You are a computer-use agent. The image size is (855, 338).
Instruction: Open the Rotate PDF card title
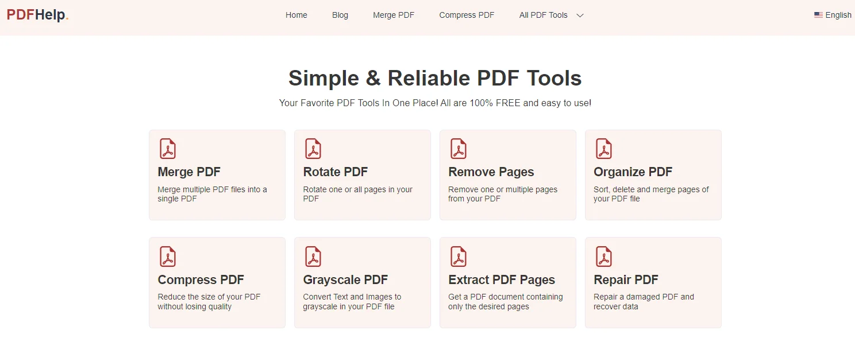[x=336, y=172]
